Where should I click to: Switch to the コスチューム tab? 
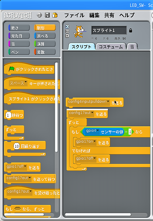coord(111,47)
